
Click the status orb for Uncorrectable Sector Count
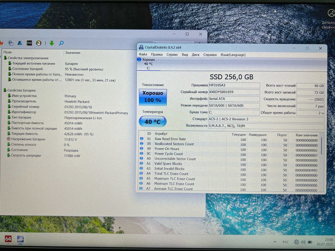[x=141, y=158]
